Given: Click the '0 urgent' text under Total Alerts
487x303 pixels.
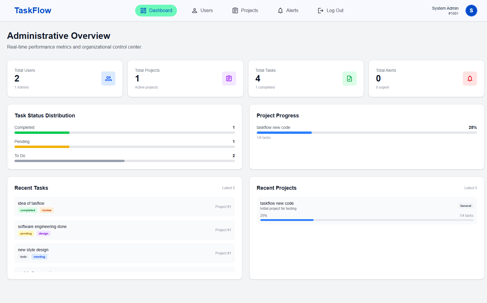Looking at the screenshot, I should [382, 87].
